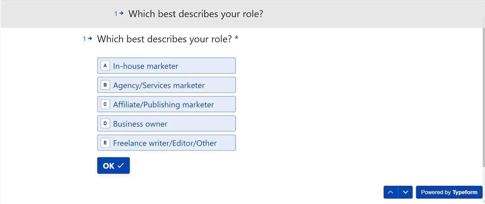Screen dimensions: 485x204
Task: Select the In-house marketer option
Action: coord(166,66)
